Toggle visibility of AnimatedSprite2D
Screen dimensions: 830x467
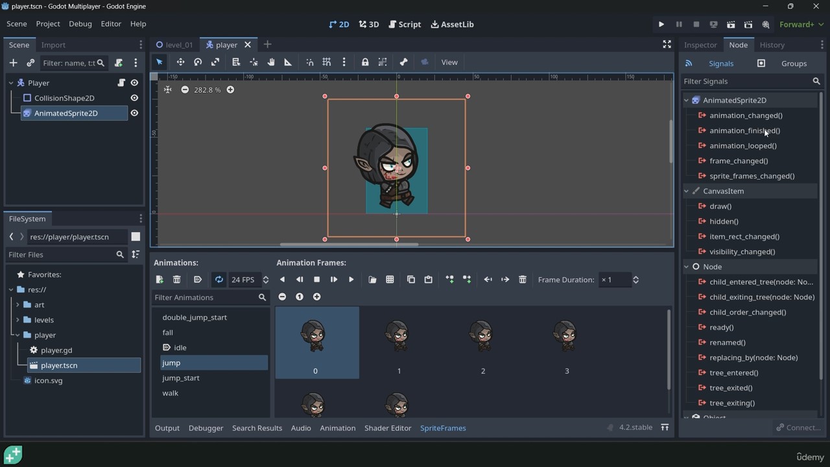point(134,113)
